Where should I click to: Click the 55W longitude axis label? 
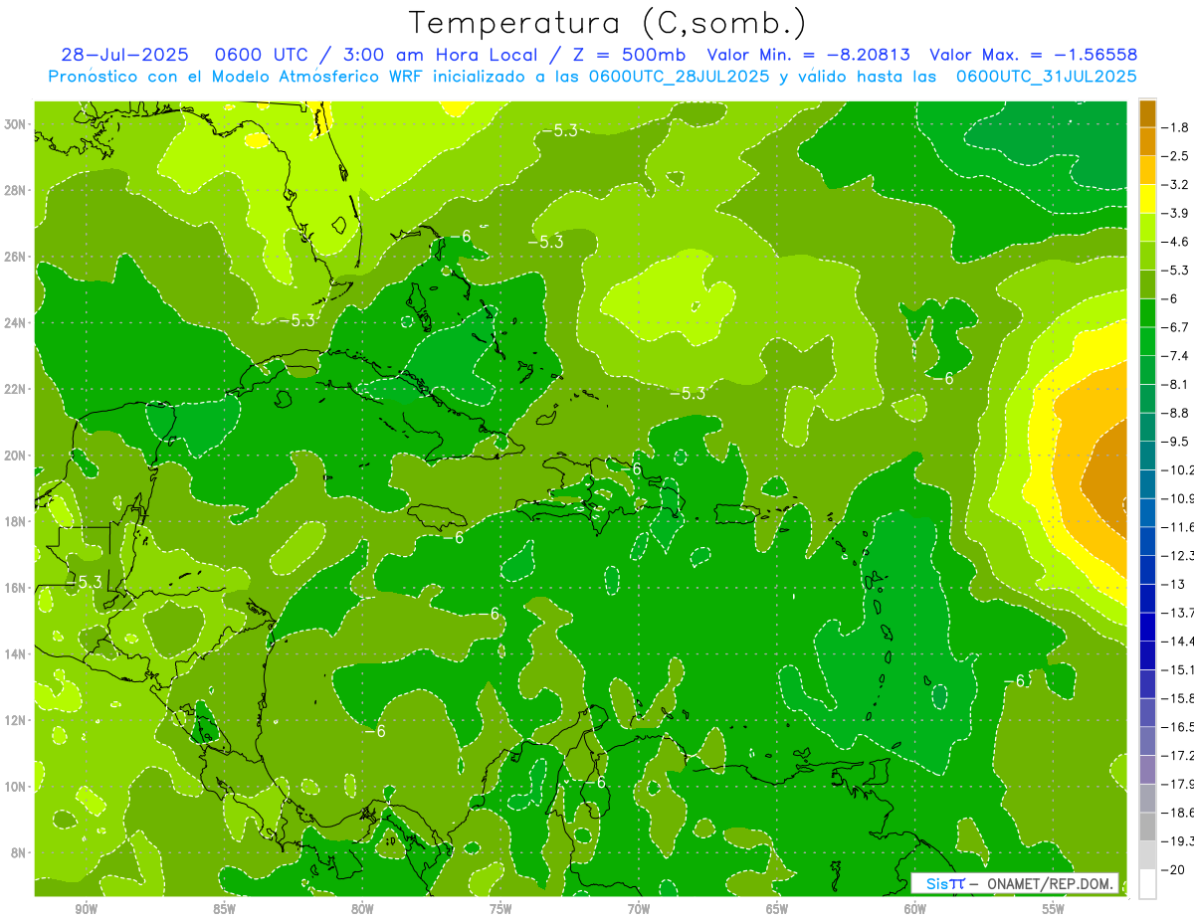tap(1054, 909)
